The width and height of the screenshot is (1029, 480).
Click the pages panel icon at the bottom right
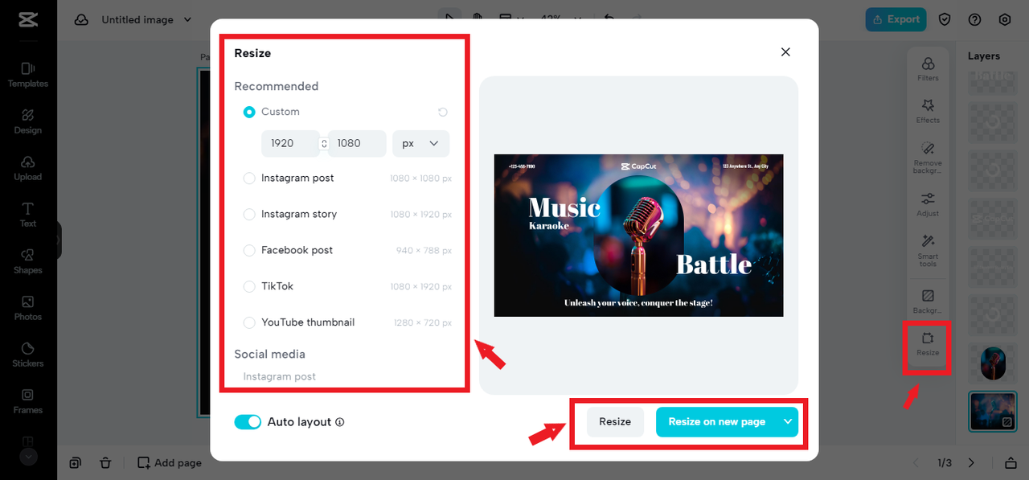[1011, 462]
